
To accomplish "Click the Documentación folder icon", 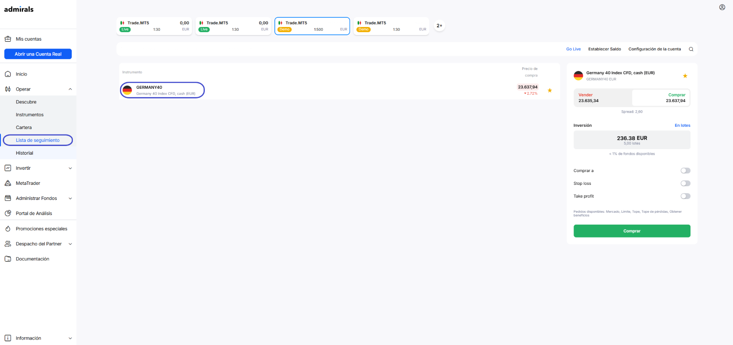I will point(8,259).
